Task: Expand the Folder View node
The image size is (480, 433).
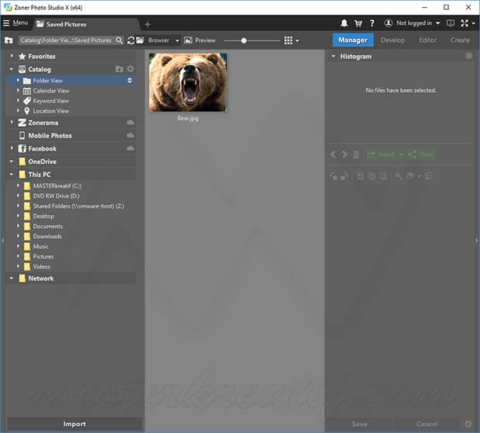Action: click(18, 80)
